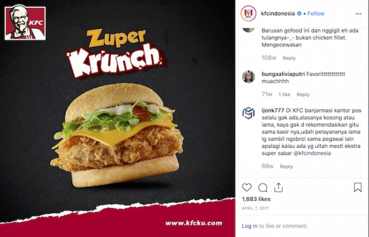Click the verified badge next to kfcindonesia
369x237 pixels.
pos(299,14)
